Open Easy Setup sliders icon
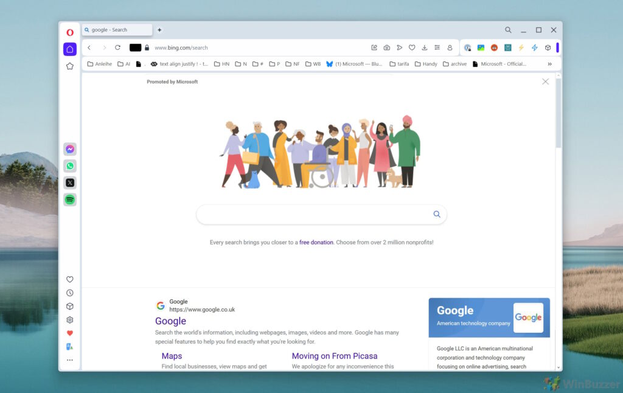 click(x=437, y=47)
